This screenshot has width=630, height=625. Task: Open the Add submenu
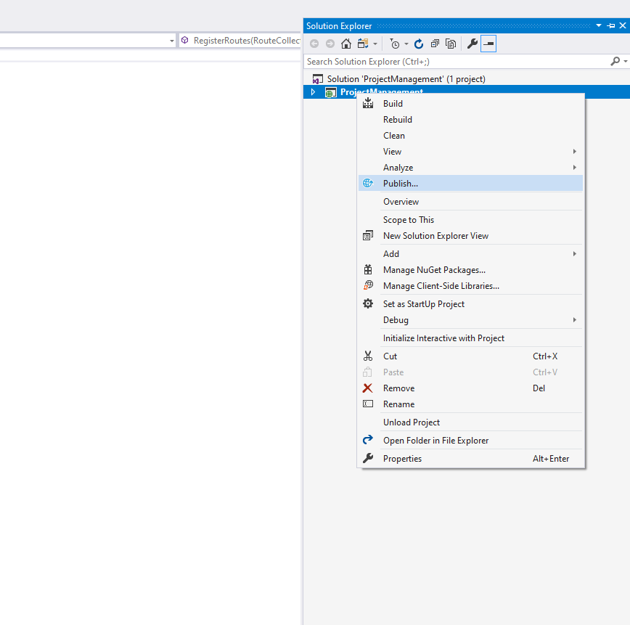[391, 254]
